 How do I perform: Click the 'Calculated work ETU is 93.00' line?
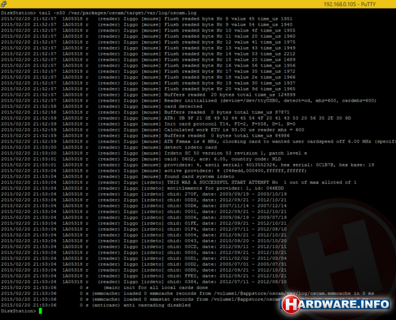point(152,130)
